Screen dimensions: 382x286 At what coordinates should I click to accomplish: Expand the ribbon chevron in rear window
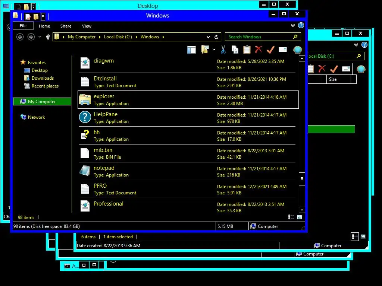[356, 45]
